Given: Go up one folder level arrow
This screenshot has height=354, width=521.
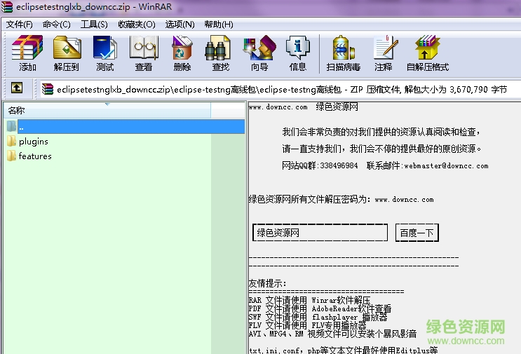Looking at the screenshot, I should (17, 88).
